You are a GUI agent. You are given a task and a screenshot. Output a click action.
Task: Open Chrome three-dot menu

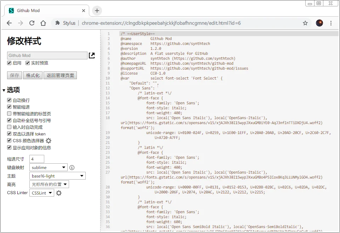(331, 23)
